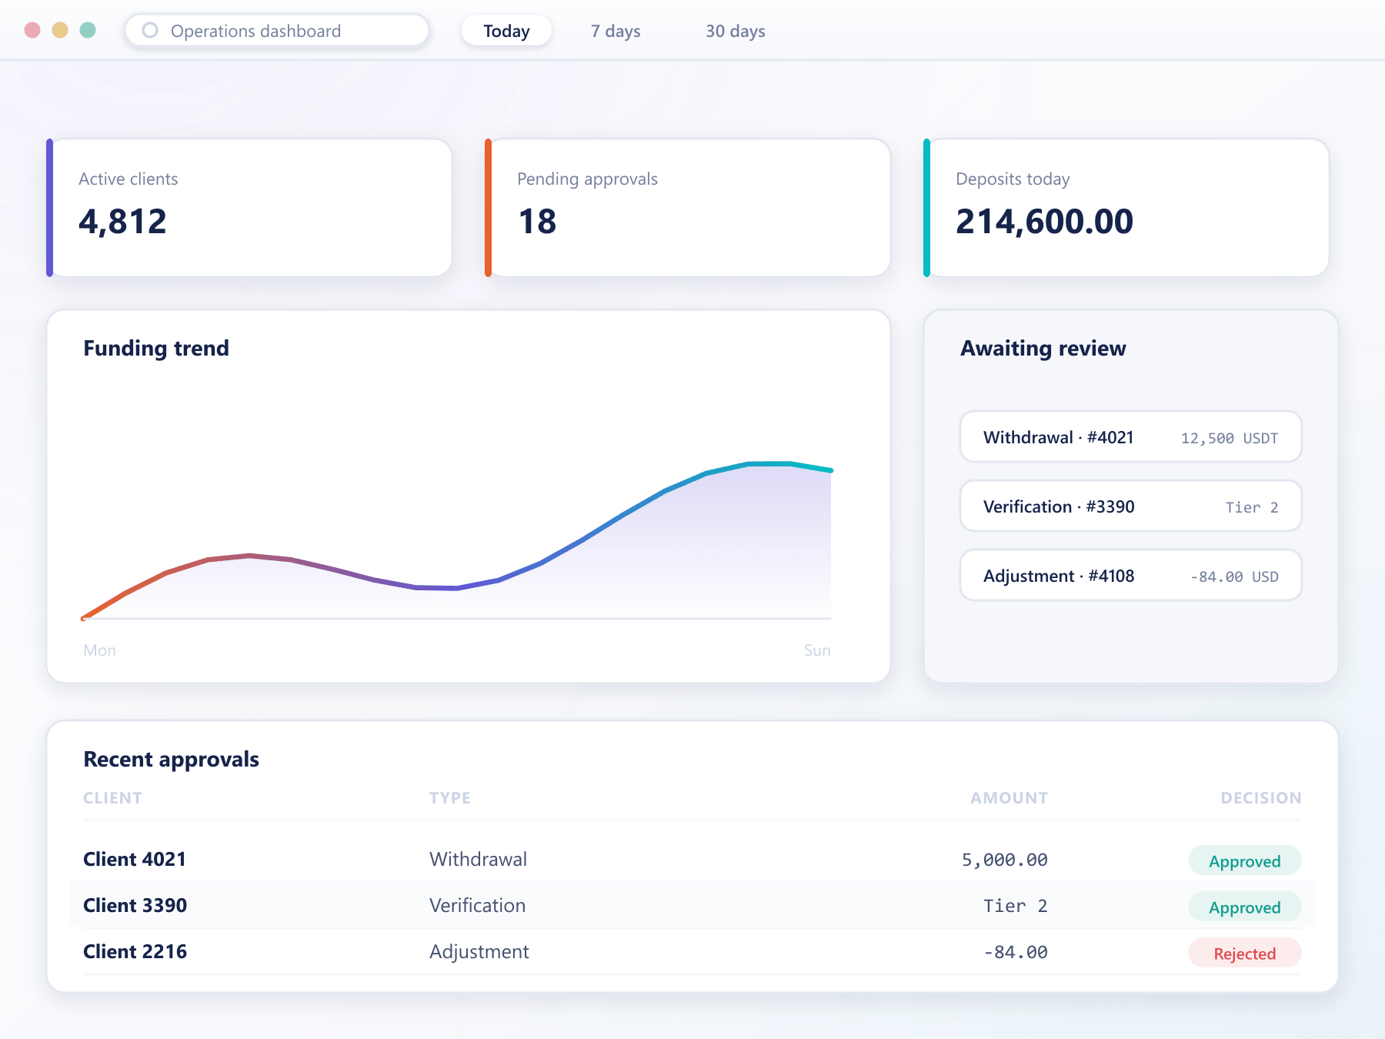Image resolution: width=1385 pixels, height=1039 pixels.
Task: Click the 12,500 USDT amount
Action: (x=1230, y=438)
